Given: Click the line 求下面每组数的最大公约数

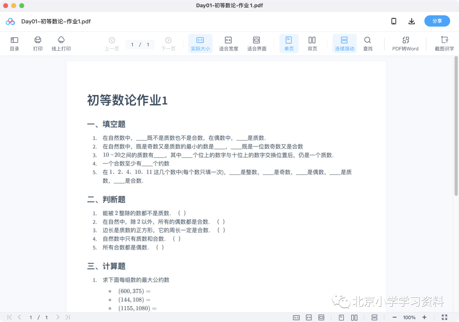Looking at the screenshot, I should (x=136, y=280).
